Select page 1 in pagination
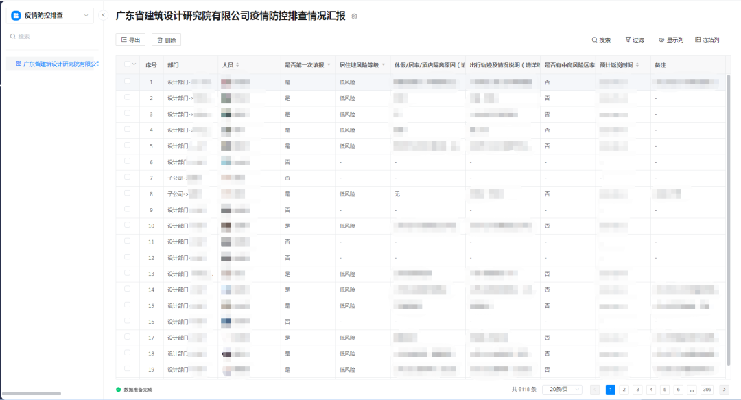The width and height of the screenshot is (741, 400). [610, 390]
